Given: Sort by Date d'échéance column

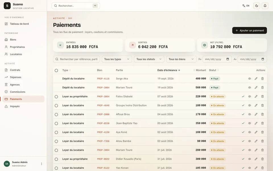Looking at the screenshot, I should tap(169, 70).
